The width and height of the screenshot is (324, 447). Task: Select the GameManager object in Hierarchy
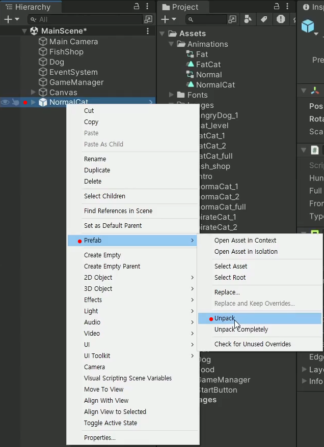tap(76, 82)
